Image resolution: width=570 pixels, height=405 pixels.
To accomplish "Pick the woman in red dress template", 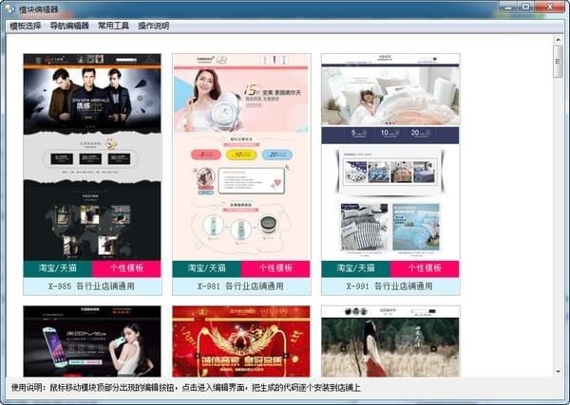I will tap(390, 341).
